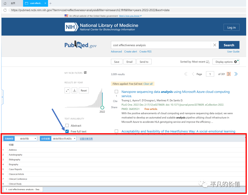Click the URL address bar

pyautogui.click(x=126, y=10)
